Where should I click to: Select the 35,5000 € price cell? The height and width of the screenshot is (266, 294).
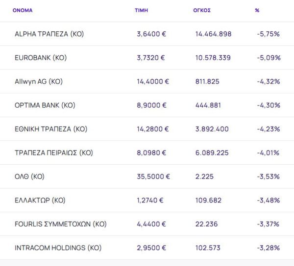[x=153, y=177]
